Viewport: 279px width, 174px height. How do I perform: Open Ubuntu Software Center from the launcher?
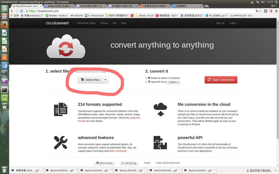point(4,57)
